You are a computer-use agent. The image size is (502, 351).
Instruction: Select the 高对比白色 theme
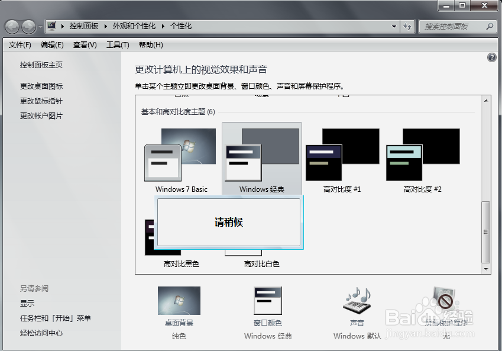coord(262,264)
